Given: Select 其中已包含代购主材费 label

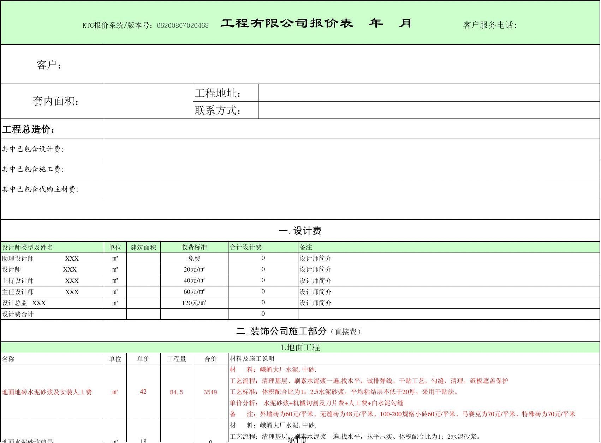Looking at the screenshot, I should click(40, 189).
